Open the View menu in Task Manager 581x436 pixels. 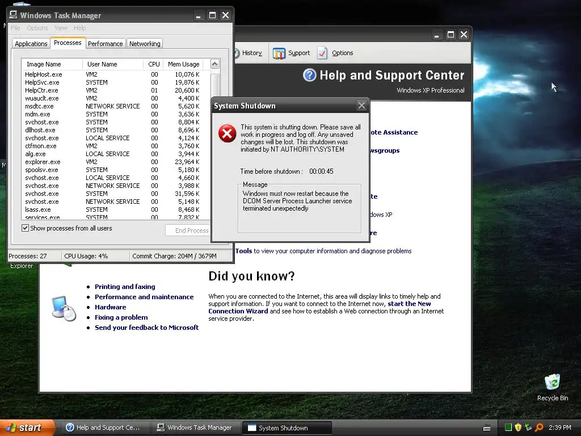click(x=61, y=28)
